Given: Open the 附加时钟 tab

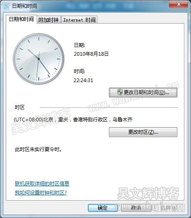Looking at the screenshot, I should pos(49,20).
